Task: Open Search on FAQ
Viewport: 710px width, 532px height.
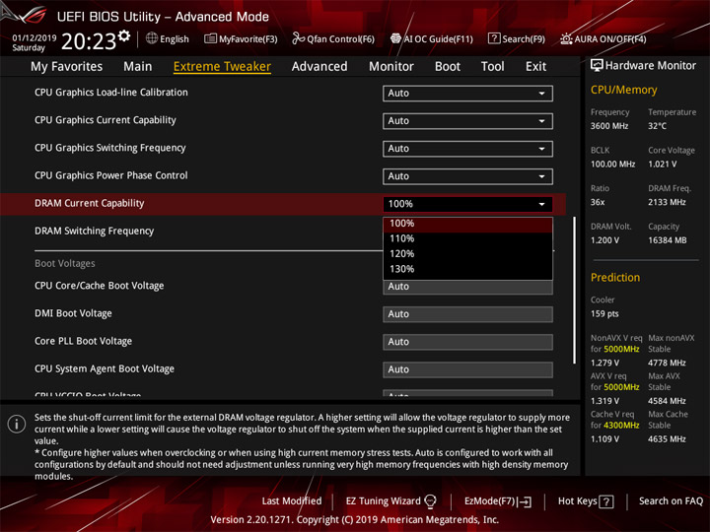Action: coord(671,501)
